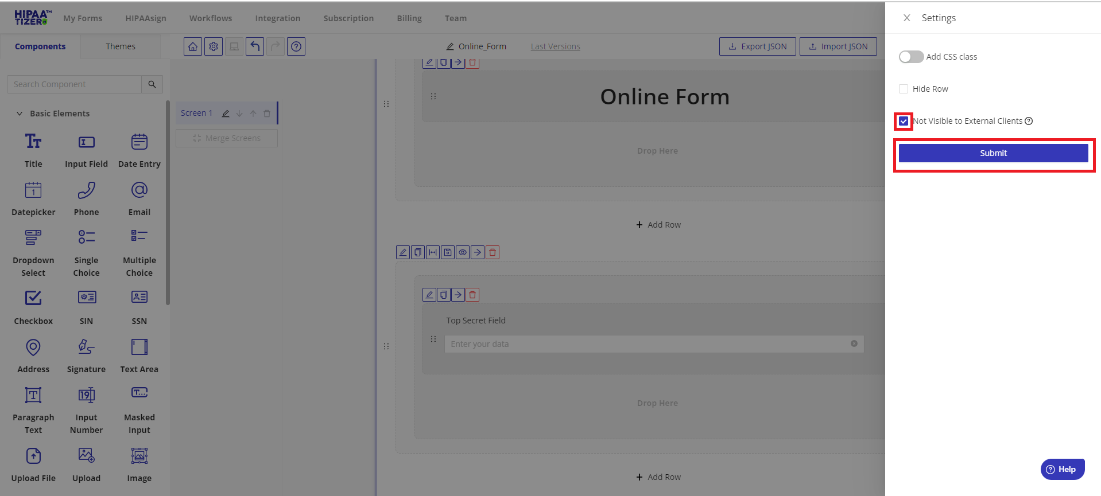Select the Upload File component
The height and width of the screenshot is (496, 1101).
(33, 465)
